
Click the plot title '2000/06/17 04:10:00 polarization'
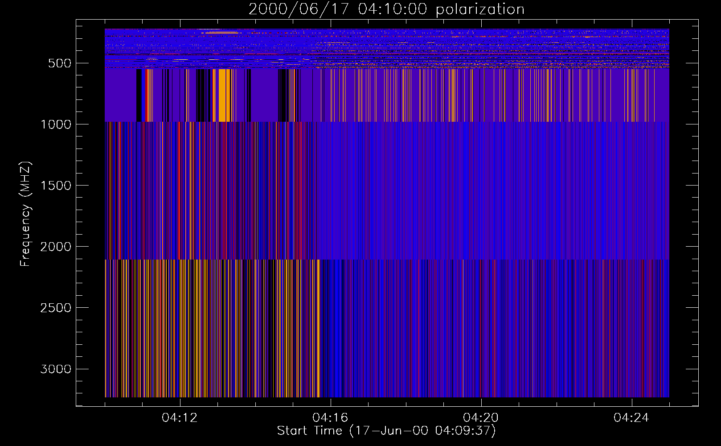[x=386, y=9]
